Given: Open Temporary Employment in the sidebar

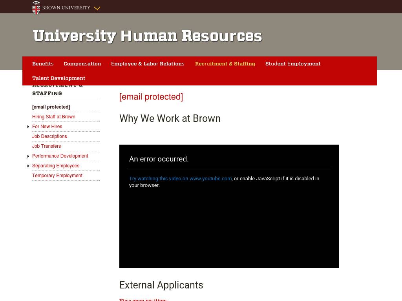Looking at the screenshot, I should pos(57,176).
